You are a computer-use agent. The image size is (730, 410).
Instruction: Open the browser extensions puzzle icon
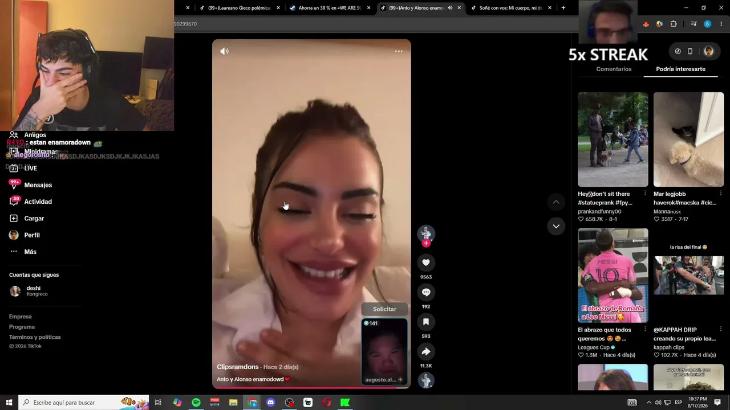[674, 24]
